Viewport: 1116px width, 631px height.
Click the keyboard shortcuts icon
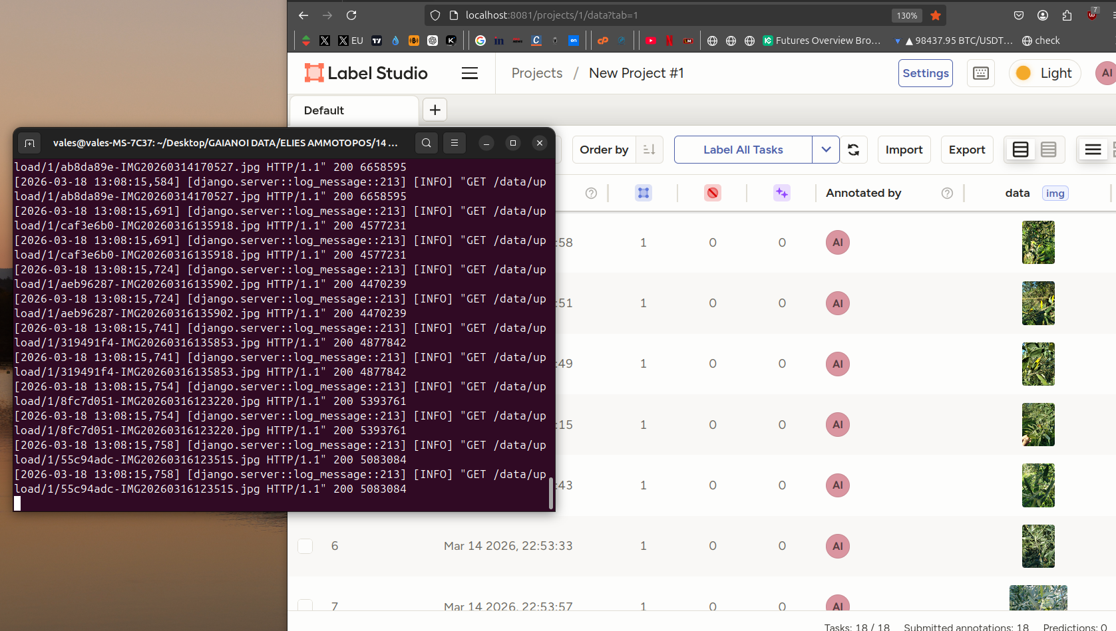pos(980,73)
